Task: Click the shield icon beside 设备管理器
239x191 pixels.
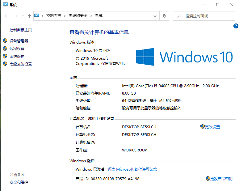Action: coord(5,41)
